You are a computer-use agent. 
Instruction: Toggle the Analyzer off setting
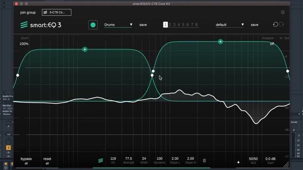(x=272, y=44)
